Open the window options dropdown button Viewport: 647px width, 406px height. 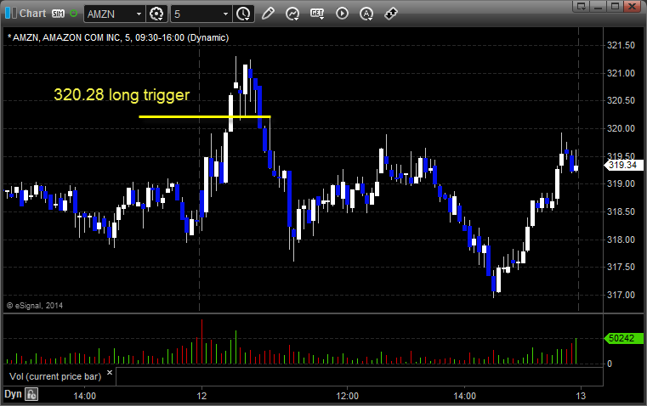(582, 6)
